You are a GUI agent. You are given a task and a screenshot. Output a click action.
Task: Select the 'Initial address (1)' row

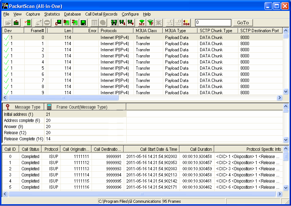click(64, 114)
